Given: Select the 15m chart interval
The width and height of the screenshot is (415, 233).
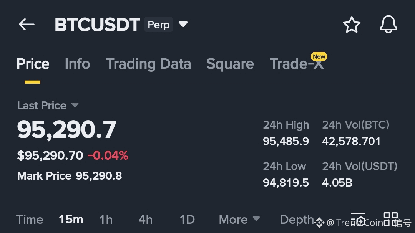Looking at the screenshot, I should 71,220.
